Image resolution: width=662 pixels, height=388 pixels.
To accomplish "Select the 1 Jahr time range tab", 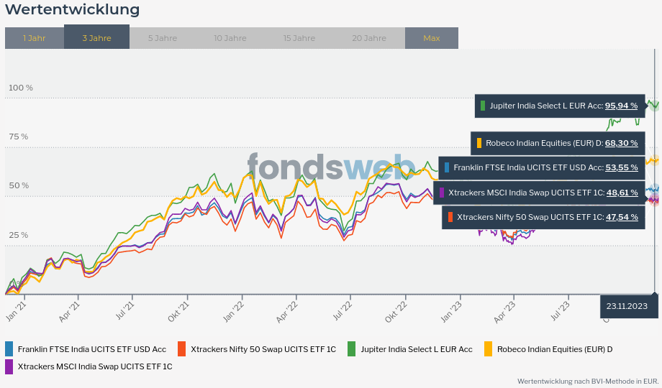I will [34, 38].
